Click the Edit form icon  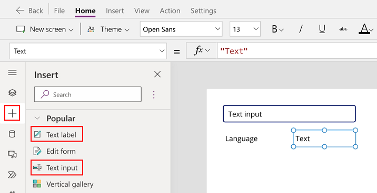pyautogui.click(x=37, y=151)
